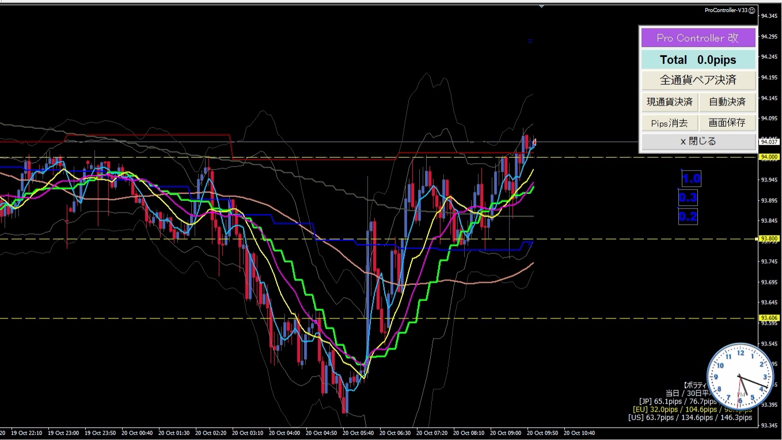The image size is (782, 440).
Task: Click the ProController-V33 smiley face icon
Action: (752, 10)
